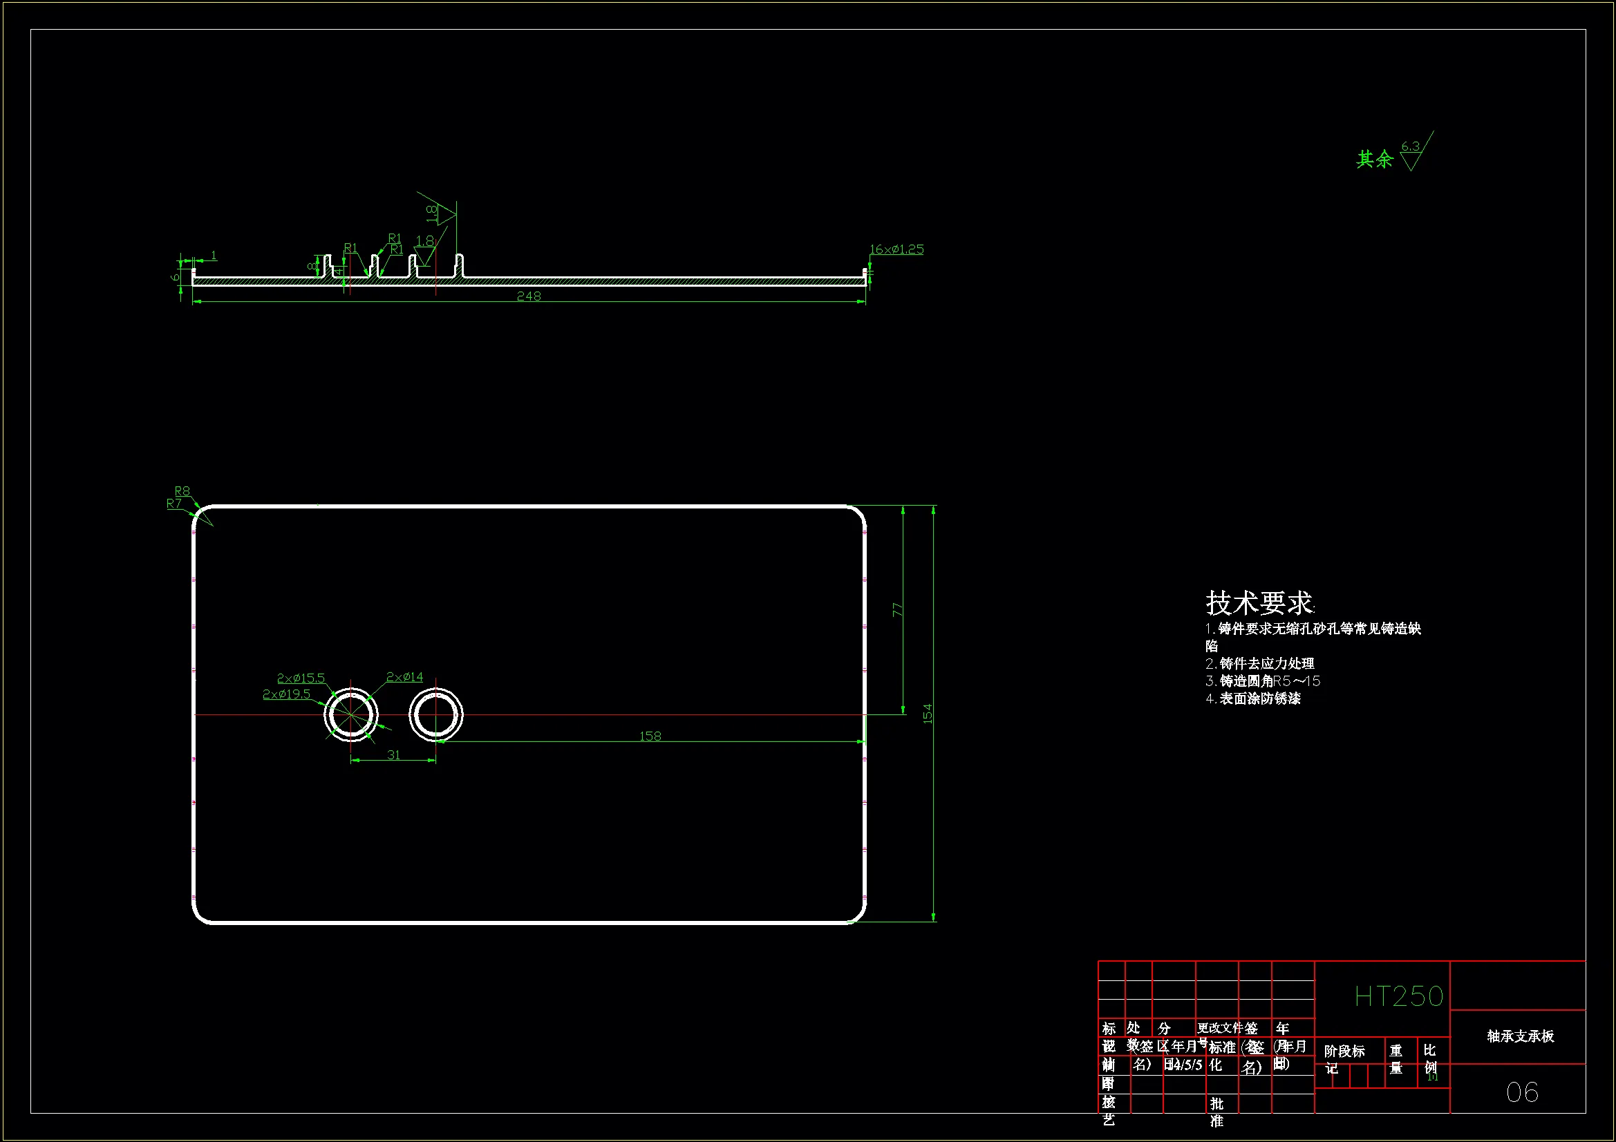Click the 2xø15.5 diameter annotation
This screenshot has height=1142, width=1616.
click(x=301, y=678)
